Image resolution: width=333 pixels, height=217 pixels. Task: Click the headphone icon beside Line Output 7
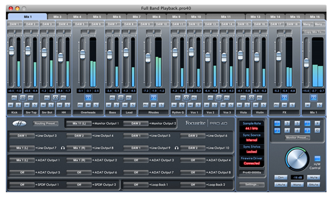[x=62, y=148]
